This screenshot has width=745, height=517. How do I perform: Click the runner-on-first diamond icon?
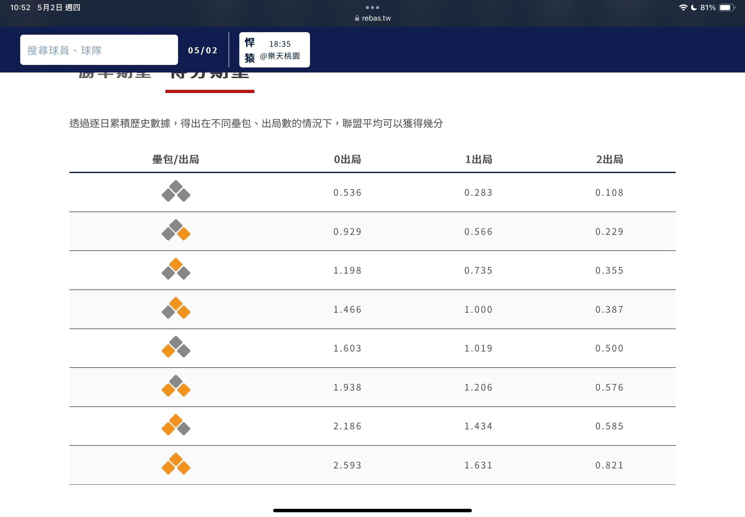coord(176,230)
